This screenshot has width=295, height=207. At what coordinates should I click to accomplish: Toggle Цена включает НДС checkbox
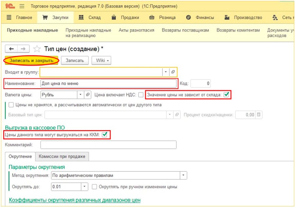[x=141, y=95]
